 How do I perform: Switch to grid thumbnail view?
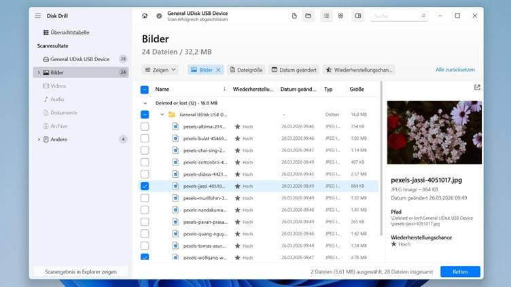340,16
